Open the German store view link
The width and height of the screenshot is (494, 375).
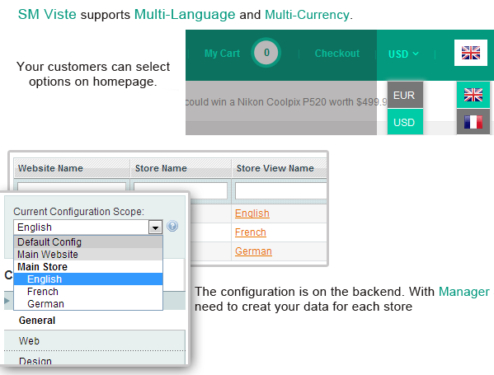[253, 251]
